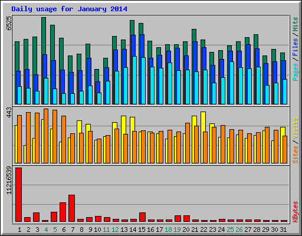
Task: Select the "Sites" legend label
Action: pyautogui.click(x=296, y=155)
